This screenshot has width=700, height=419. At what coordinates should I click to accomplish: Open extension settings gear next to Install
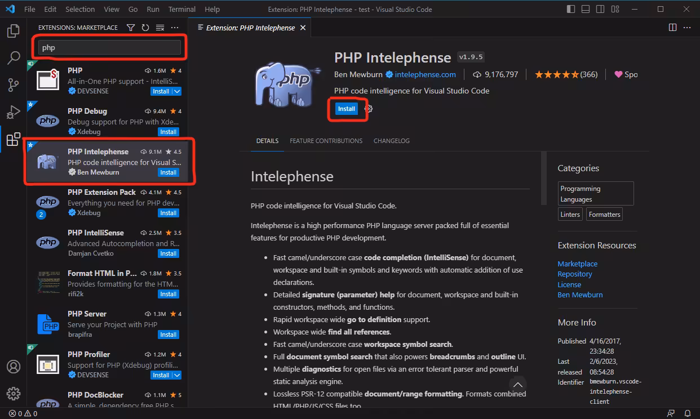(369, 109)
